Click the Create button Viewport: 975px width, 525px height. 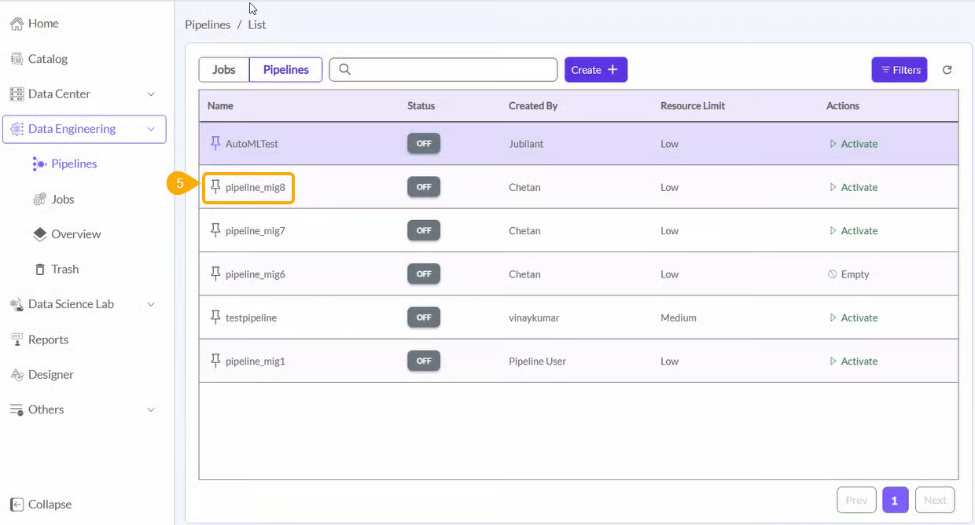tap(595, 70)
